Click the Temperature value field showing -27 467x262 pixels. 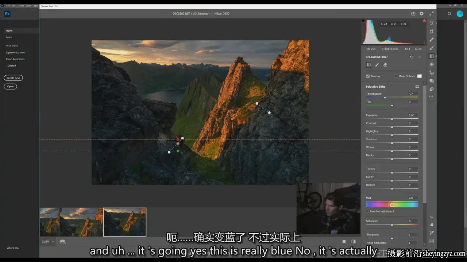click(x=413, y=94)
